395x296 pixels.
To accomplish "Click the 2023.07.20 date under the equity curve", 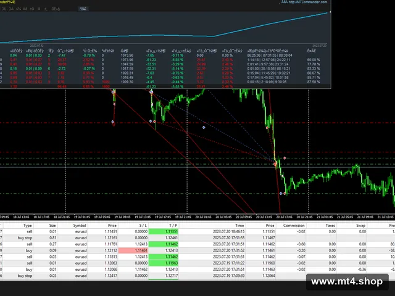I will (320, 46).
